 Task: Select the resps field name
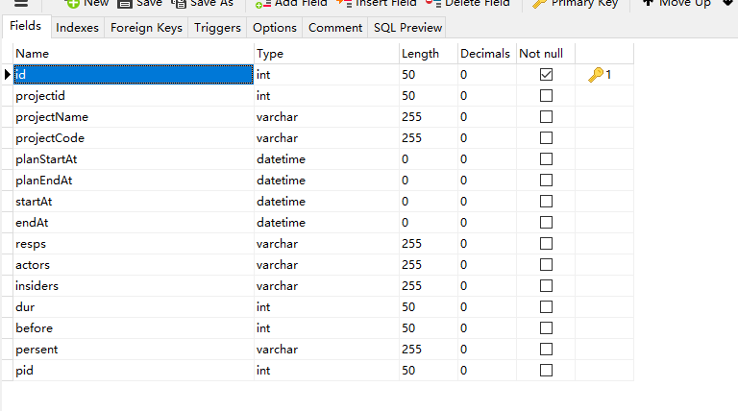(x=134, y=244)
